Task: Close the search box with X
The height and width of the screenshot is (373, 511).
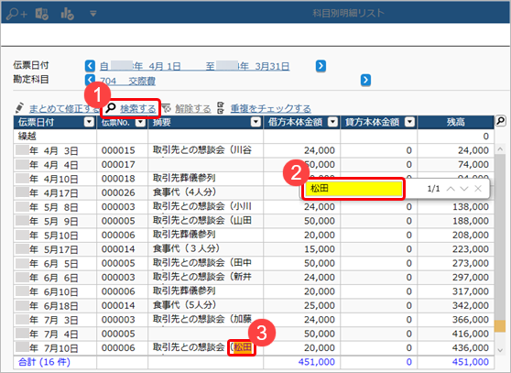Action: coord(478,189)
